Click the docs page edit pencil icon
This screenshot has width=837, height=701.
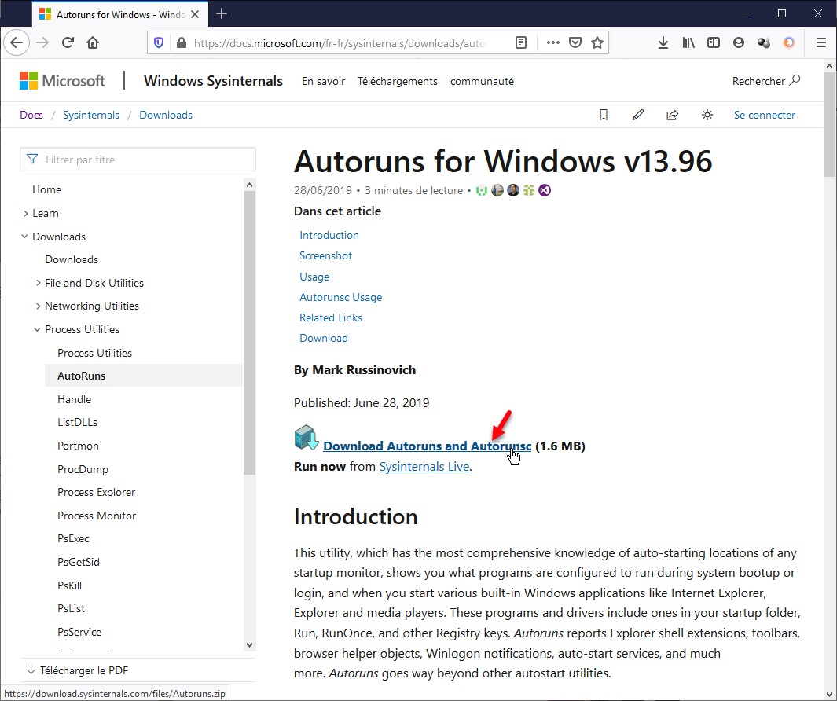coord(638,115)
